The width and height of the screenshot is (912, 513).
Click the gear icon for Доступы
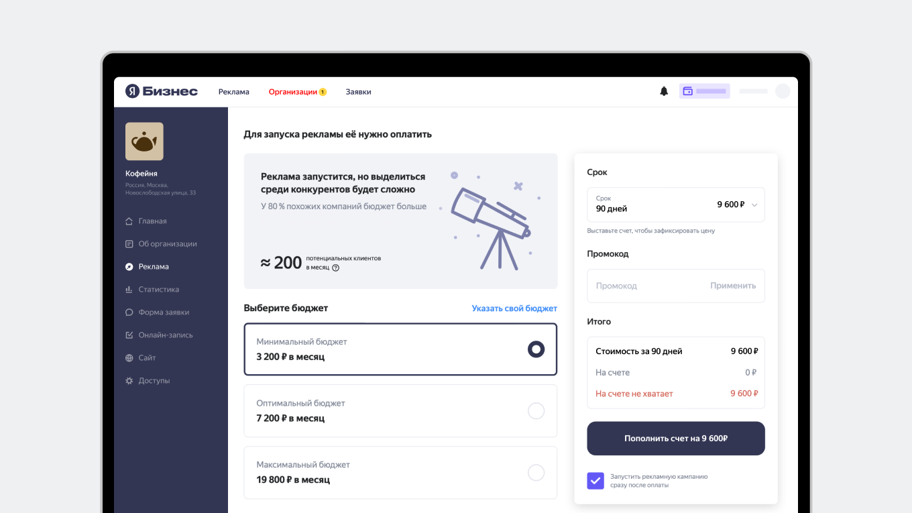click(x=129, y=381)
